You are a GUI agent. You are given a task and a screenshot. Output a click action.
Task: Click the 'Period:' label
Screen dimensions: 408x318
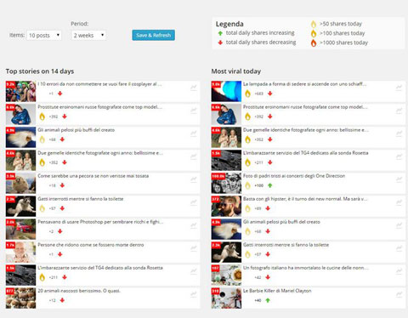(x=80, y=24)
